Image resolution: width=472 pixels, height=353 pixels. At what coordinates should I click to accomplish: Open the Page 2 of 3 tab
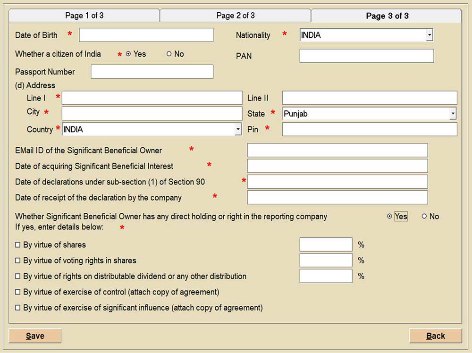tap(235, 16)
